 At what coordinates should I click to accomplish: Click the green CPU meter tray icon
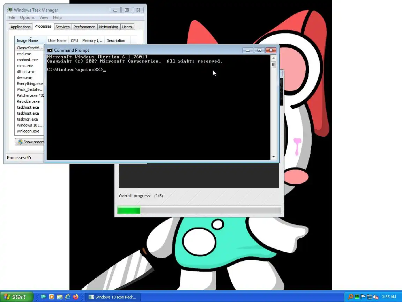(357, 297)
